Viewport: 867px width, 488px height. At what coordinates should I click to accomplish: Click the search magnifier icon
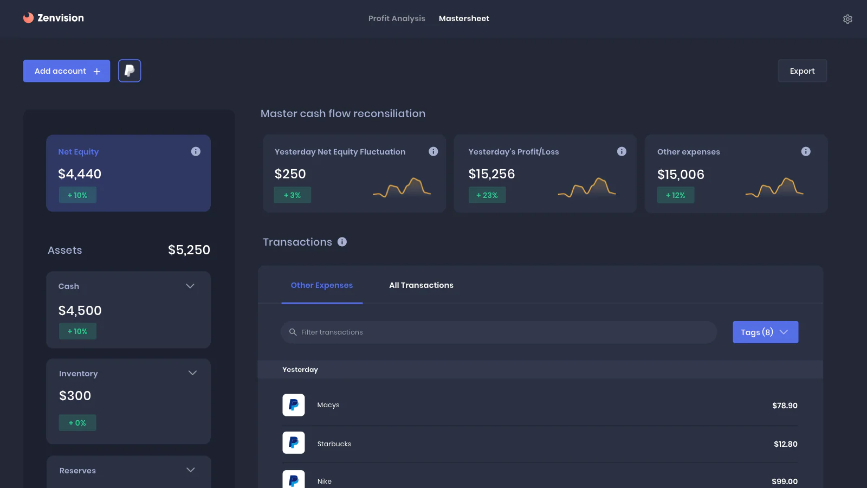coord(293,332)
